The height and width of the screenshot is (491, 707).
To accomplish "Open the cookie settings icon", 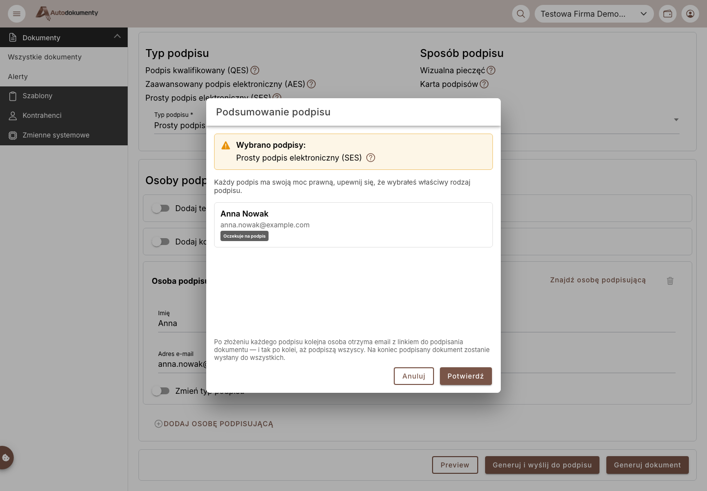I will point(6,458).
